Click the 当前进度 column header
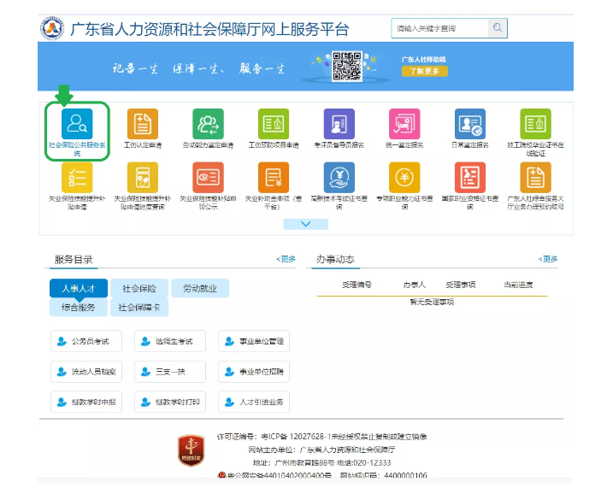 click(518, 285)
